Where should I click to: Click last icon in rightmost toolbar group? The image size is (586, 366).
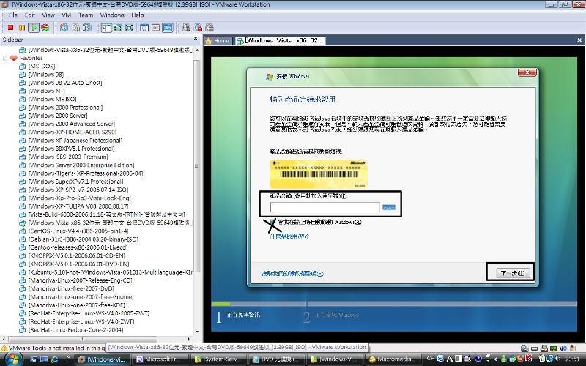pyautogui.click(x=209, y=28)
